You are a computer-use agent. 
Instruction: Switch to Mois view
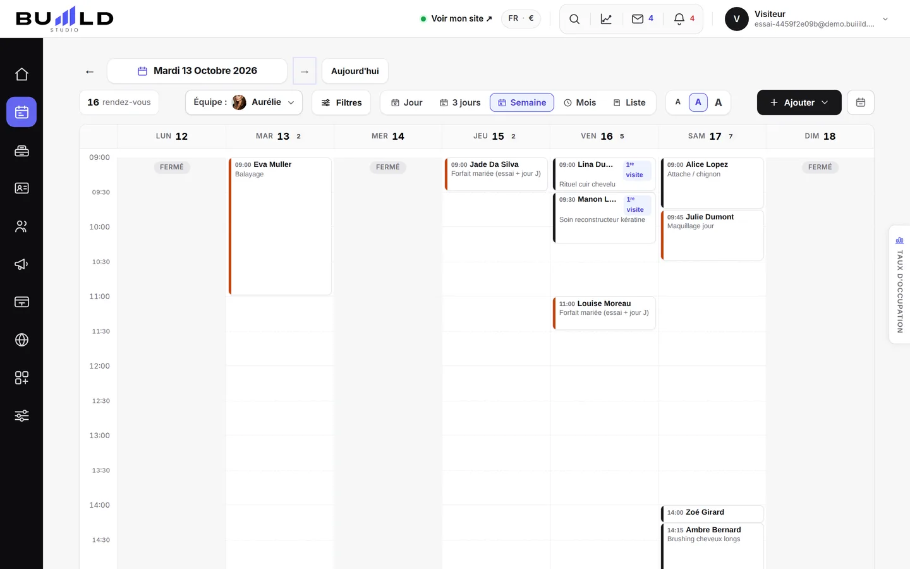pyautogui.click(x=579, y=102)
